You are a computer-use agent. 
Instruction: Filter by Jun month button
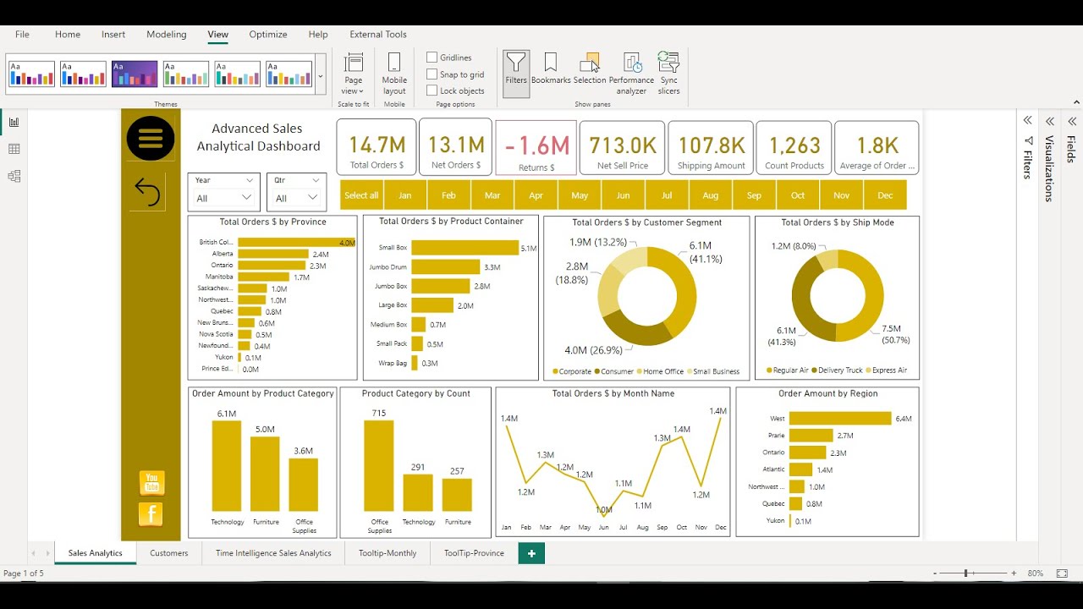point(624,195)
